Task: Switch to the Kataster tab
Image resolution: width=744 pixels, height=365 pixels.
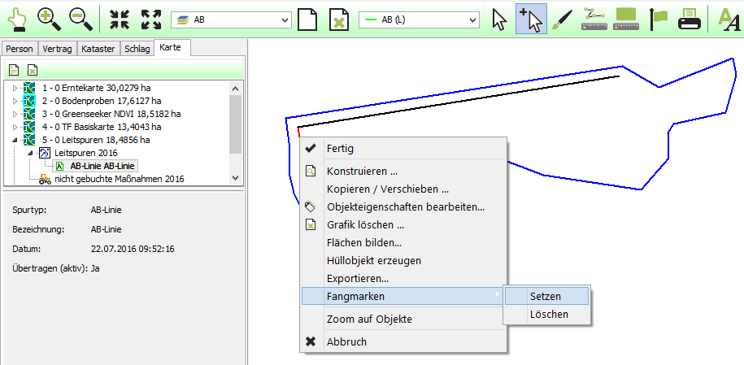Action: click(x=99, y=49)
